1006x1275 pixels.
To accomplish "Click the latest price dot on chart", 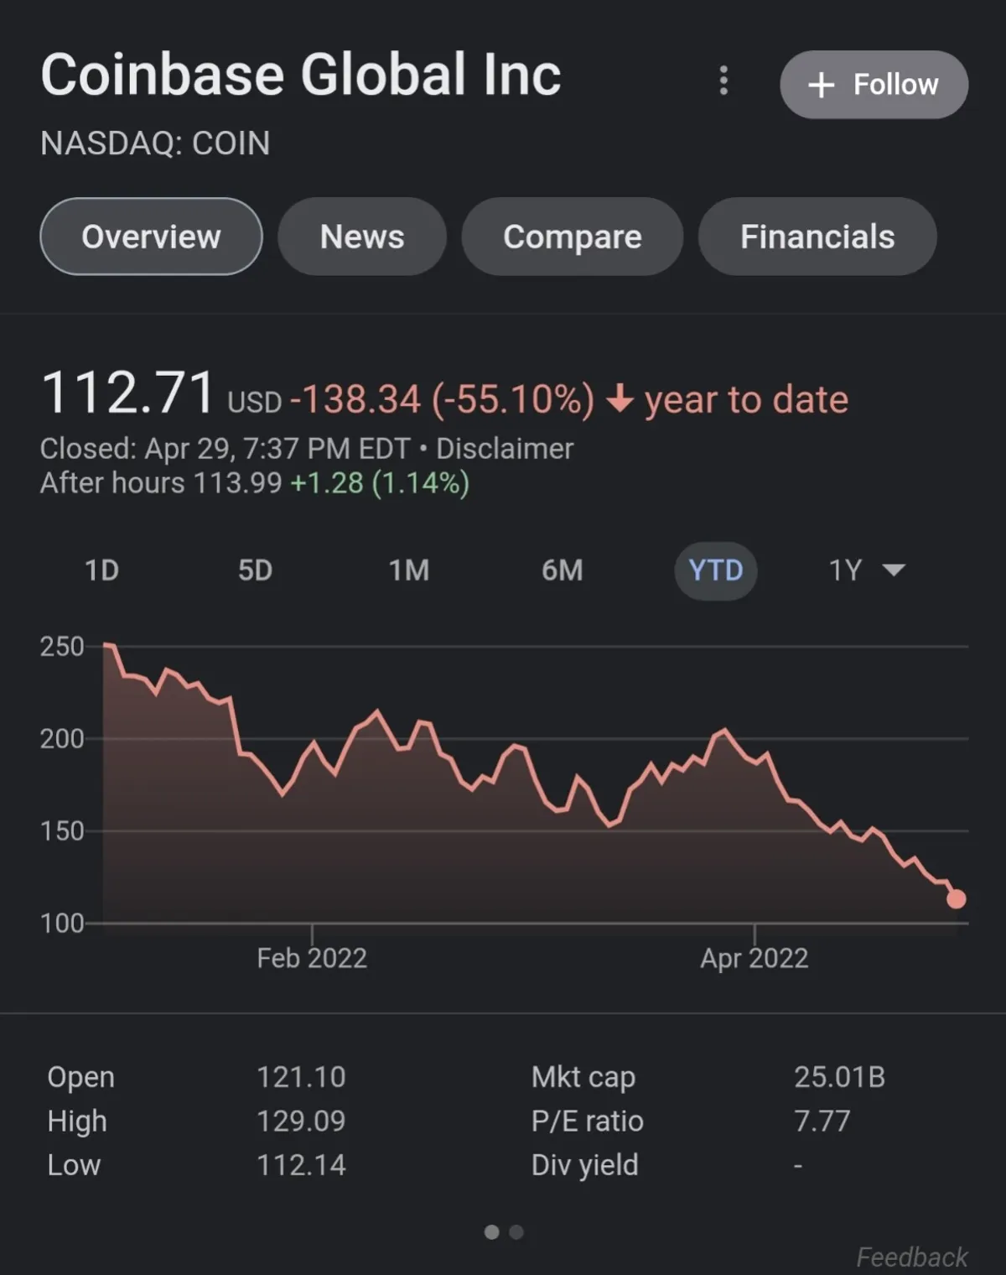I will 956,899.
